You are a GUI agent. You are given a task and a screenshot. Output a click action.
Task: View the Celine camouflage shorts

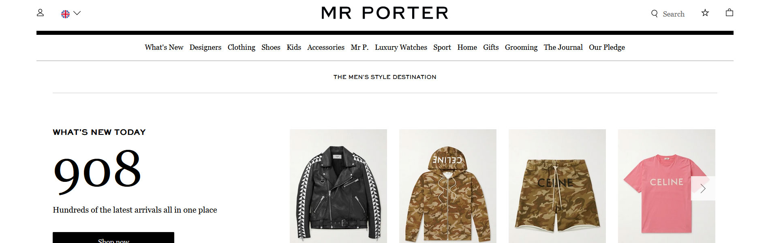click(x=557, y=186)
